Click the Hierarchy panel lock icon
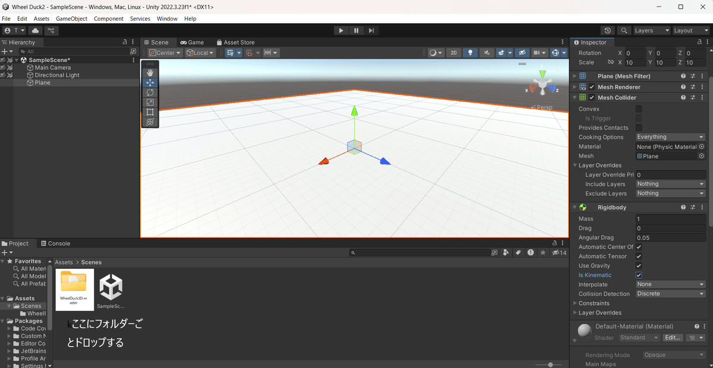This screenshot has height=368, width=713. [125, 42]
